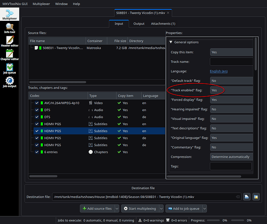Uncheck the first German HDMV PGS checkbox
Screen dimensions: 267x224
pos(37,138)
